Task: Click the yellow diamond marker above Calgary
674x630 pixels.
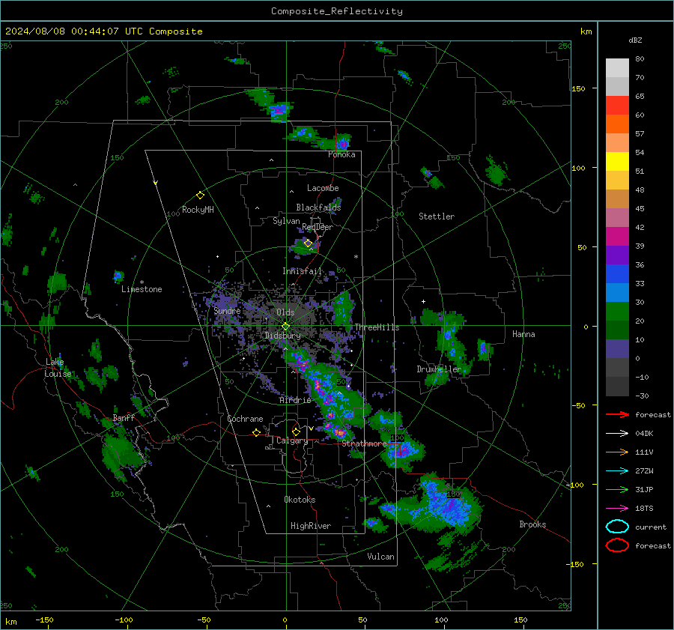Action: tap(296, 431)
